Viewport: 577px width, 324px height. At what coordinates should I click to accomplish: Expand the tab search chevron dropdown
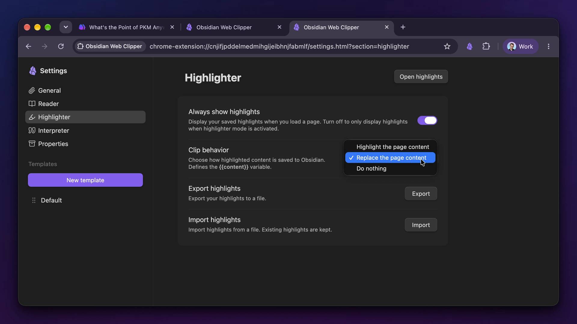point(66,27)
